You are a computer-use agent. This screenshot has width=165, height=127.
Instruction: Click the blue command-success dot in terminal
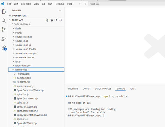67,96
